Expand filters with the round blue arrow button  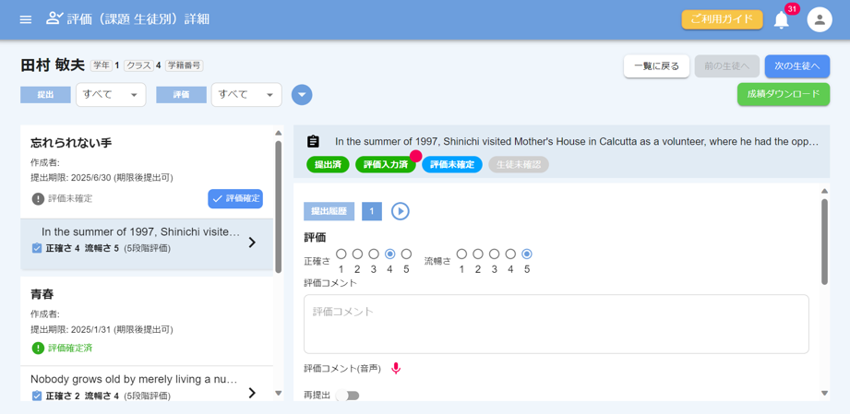[x=302, y=95]
